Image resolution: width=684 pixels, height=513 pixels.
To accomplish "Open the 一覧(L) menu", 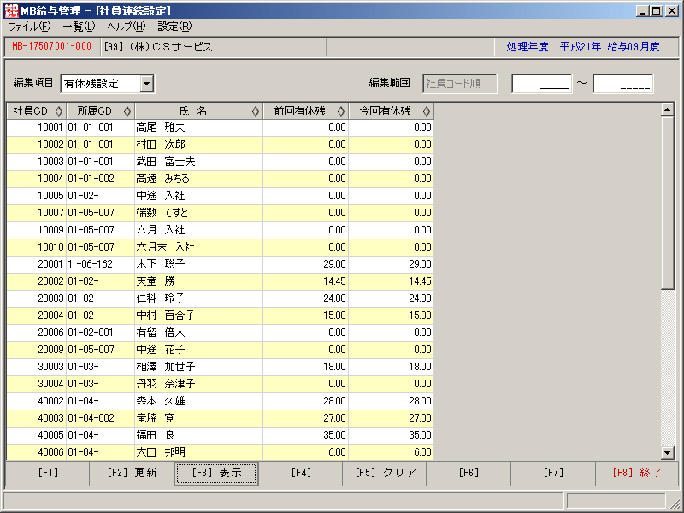I will coord(79,27).
